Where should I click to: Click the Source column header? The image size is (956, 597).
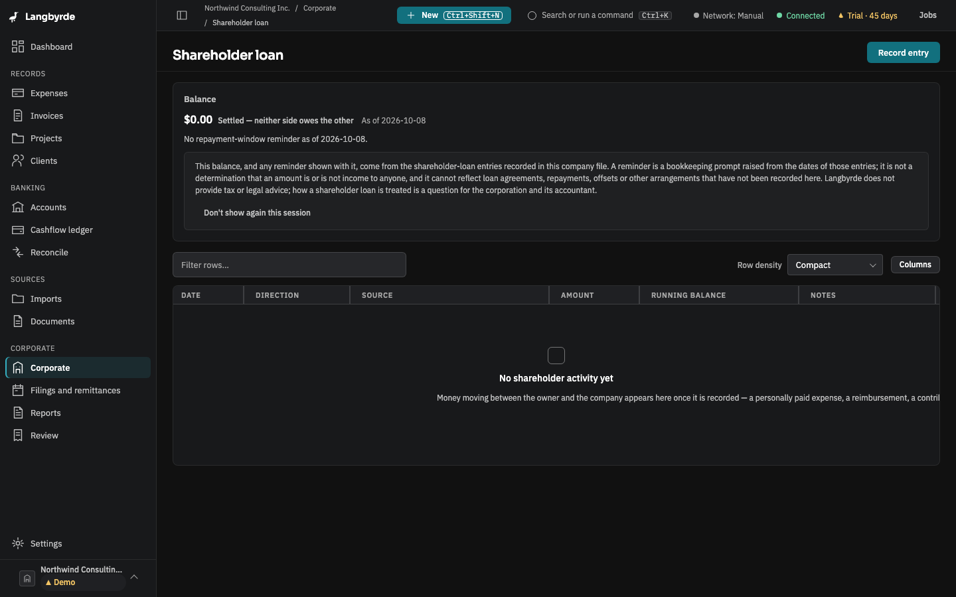click(449, 295)
